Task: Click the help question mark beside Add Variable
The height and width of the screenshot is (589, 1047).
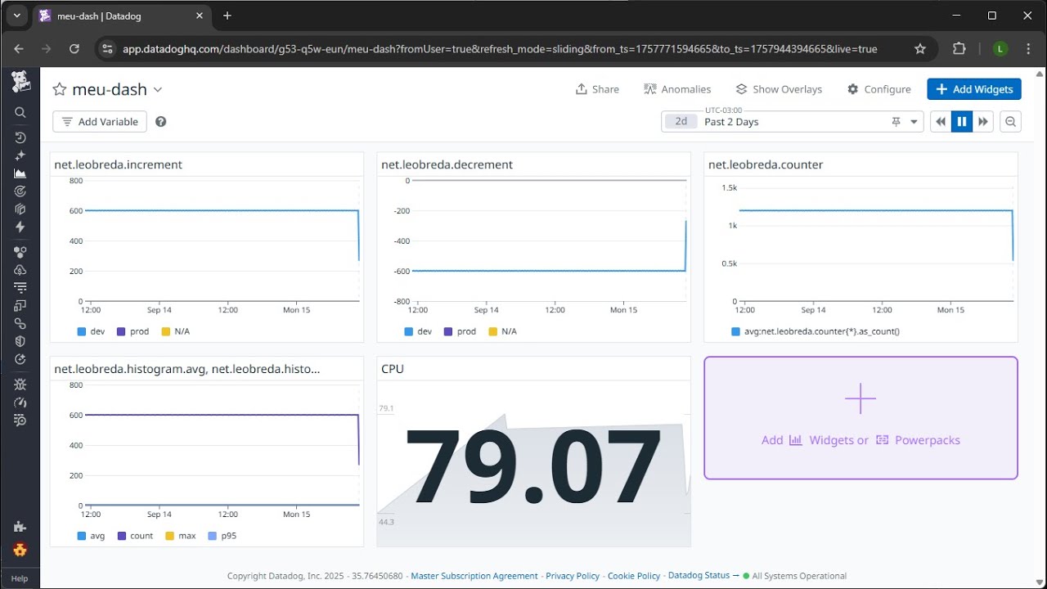Action: [161, 122]
